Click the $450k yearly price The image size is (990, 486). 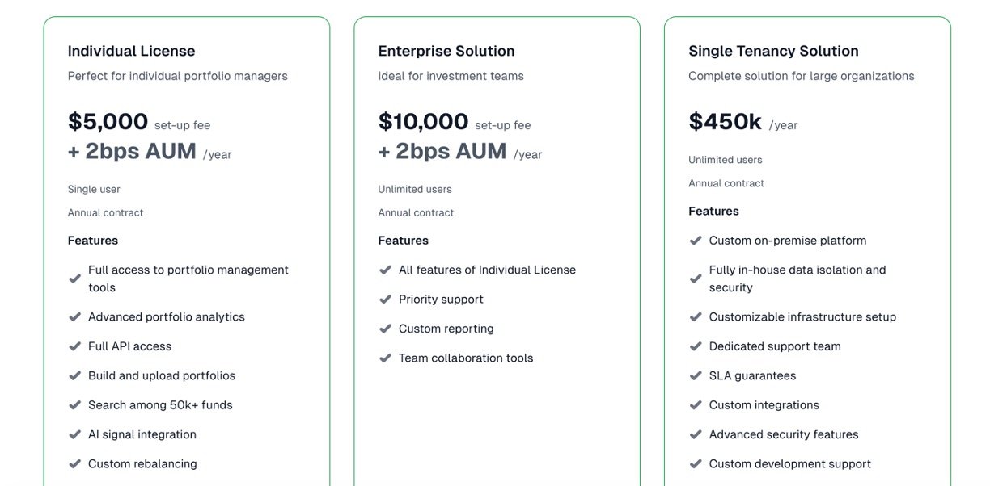point(725,121)
